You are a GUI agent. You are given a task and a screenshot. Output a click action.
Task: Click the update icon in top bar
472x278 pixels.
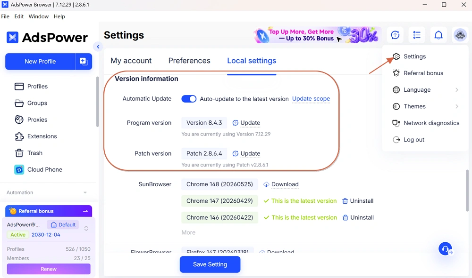(395, 35)
